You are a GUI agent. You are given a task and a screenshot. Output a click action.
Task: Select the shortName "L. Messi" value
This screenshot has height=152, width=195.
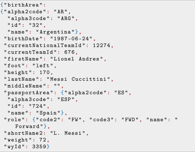click(68, 133)
